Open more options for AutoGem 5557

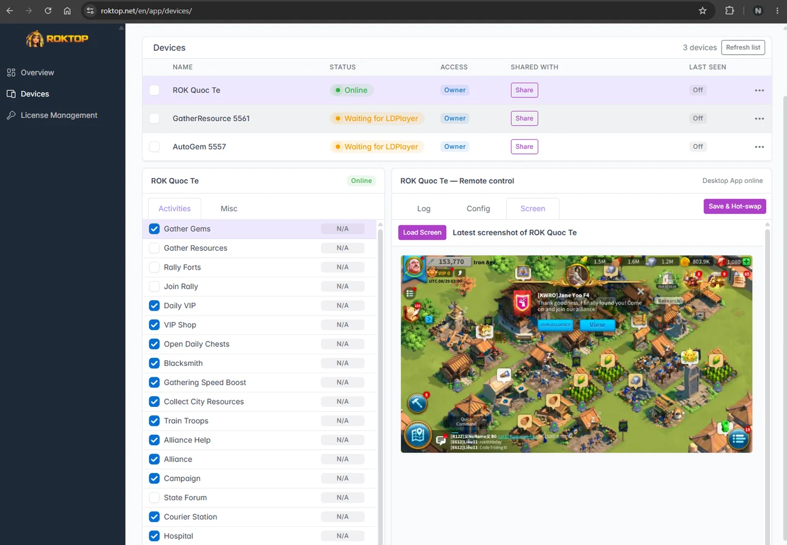(759, 147)
